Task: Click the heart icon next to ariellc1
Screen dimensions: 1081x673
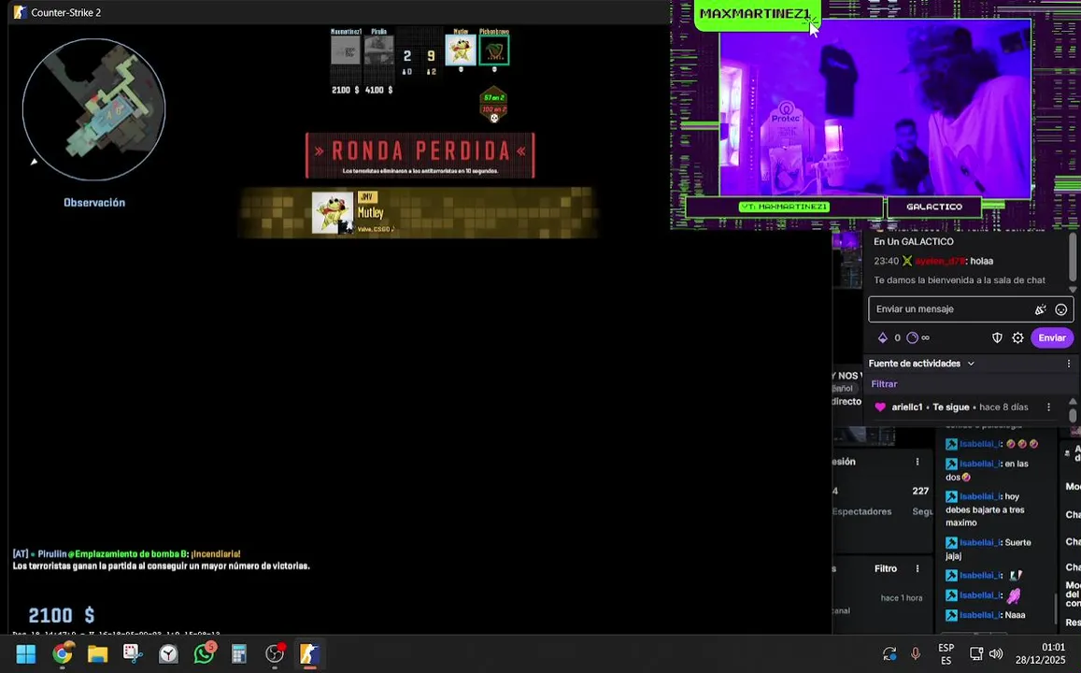Action: point(880,408)
